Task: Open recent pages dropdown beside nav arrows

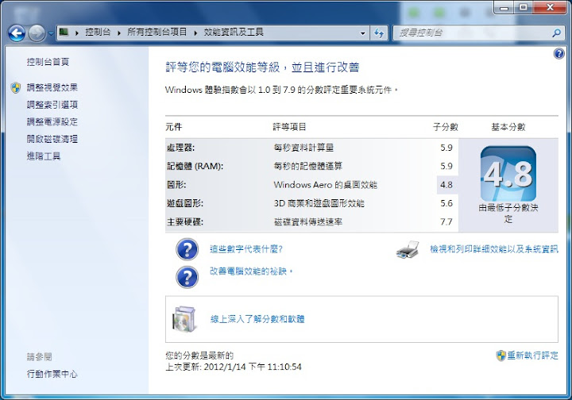Action: [51, 33]
